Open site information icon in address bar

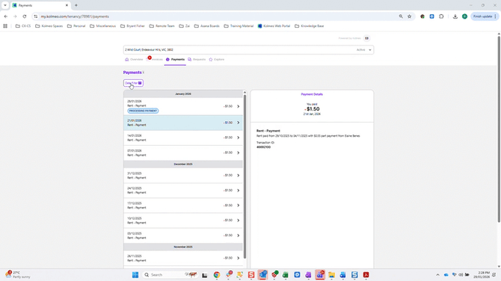pyautogui.click(x=35, y=16)
